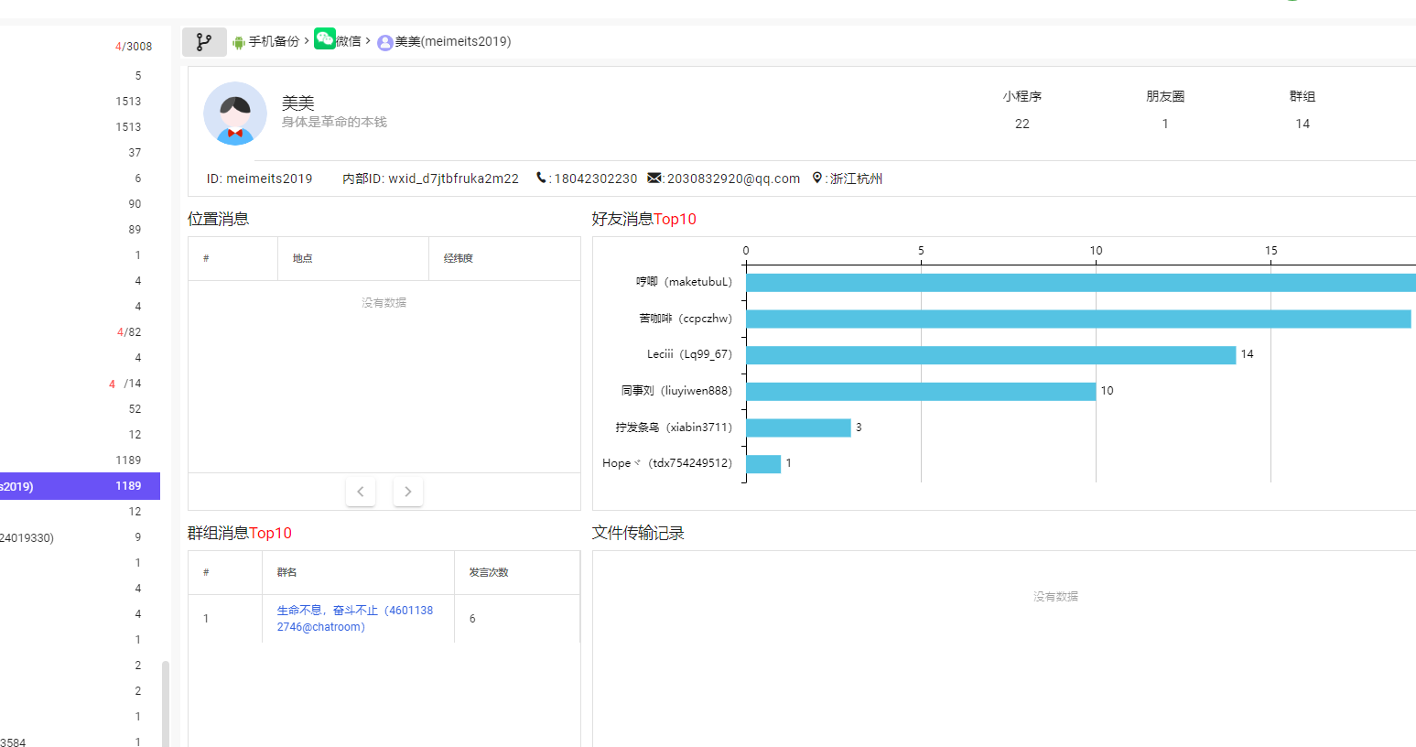Click the 群名 column header
1416x747 pixels.
[x=358, y=572]
